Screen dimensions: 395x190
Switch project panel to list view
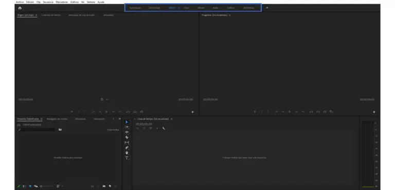click(x=24, y=186)
